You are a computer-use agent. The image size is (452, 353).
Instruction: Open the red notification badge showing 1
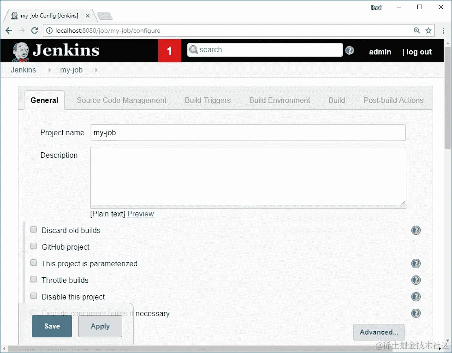coord(170,51)
